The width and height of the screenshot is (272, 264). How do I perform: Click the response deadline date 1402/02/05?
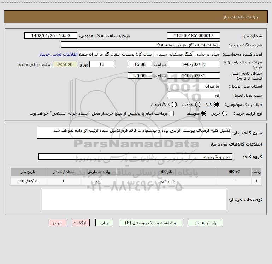[194, 64]
